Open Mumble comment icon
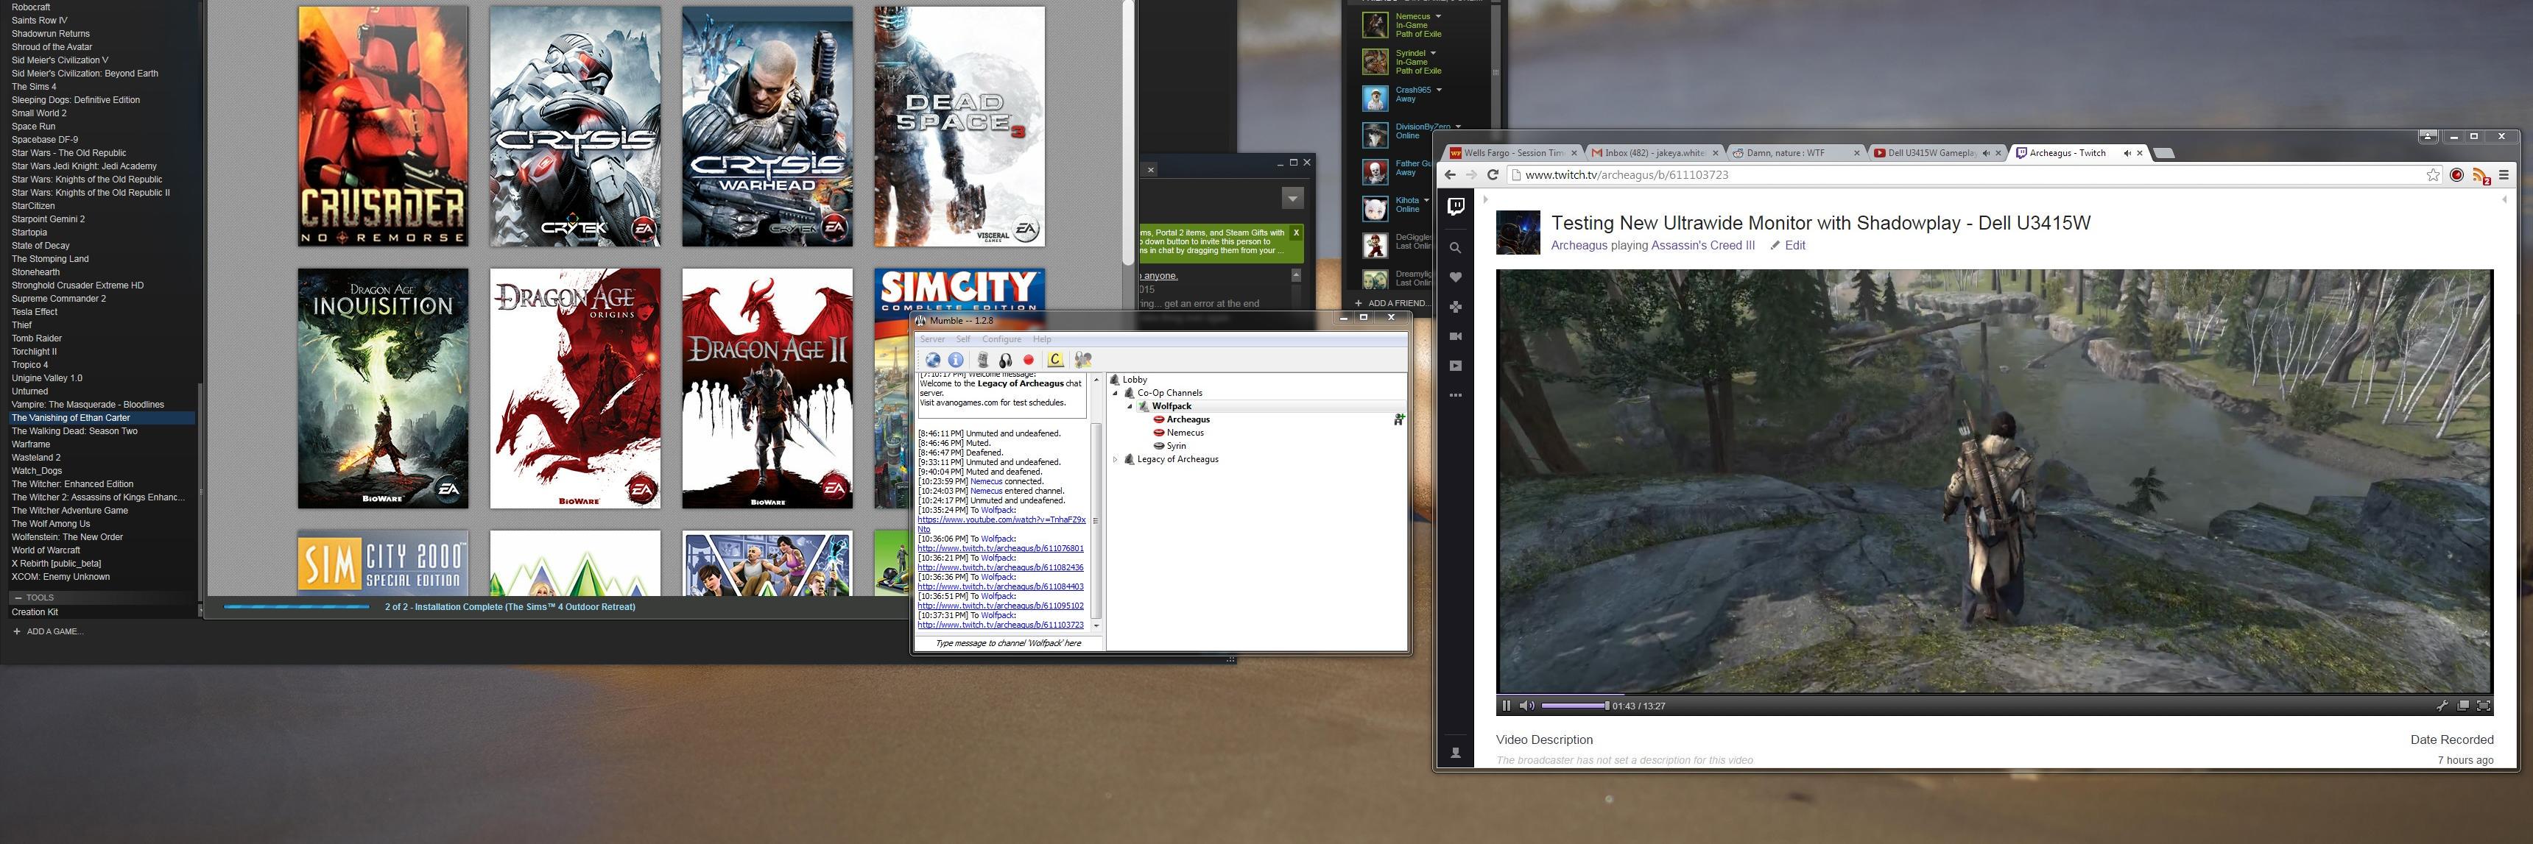Screen dimensions: 2533x844 [1055, 360]
